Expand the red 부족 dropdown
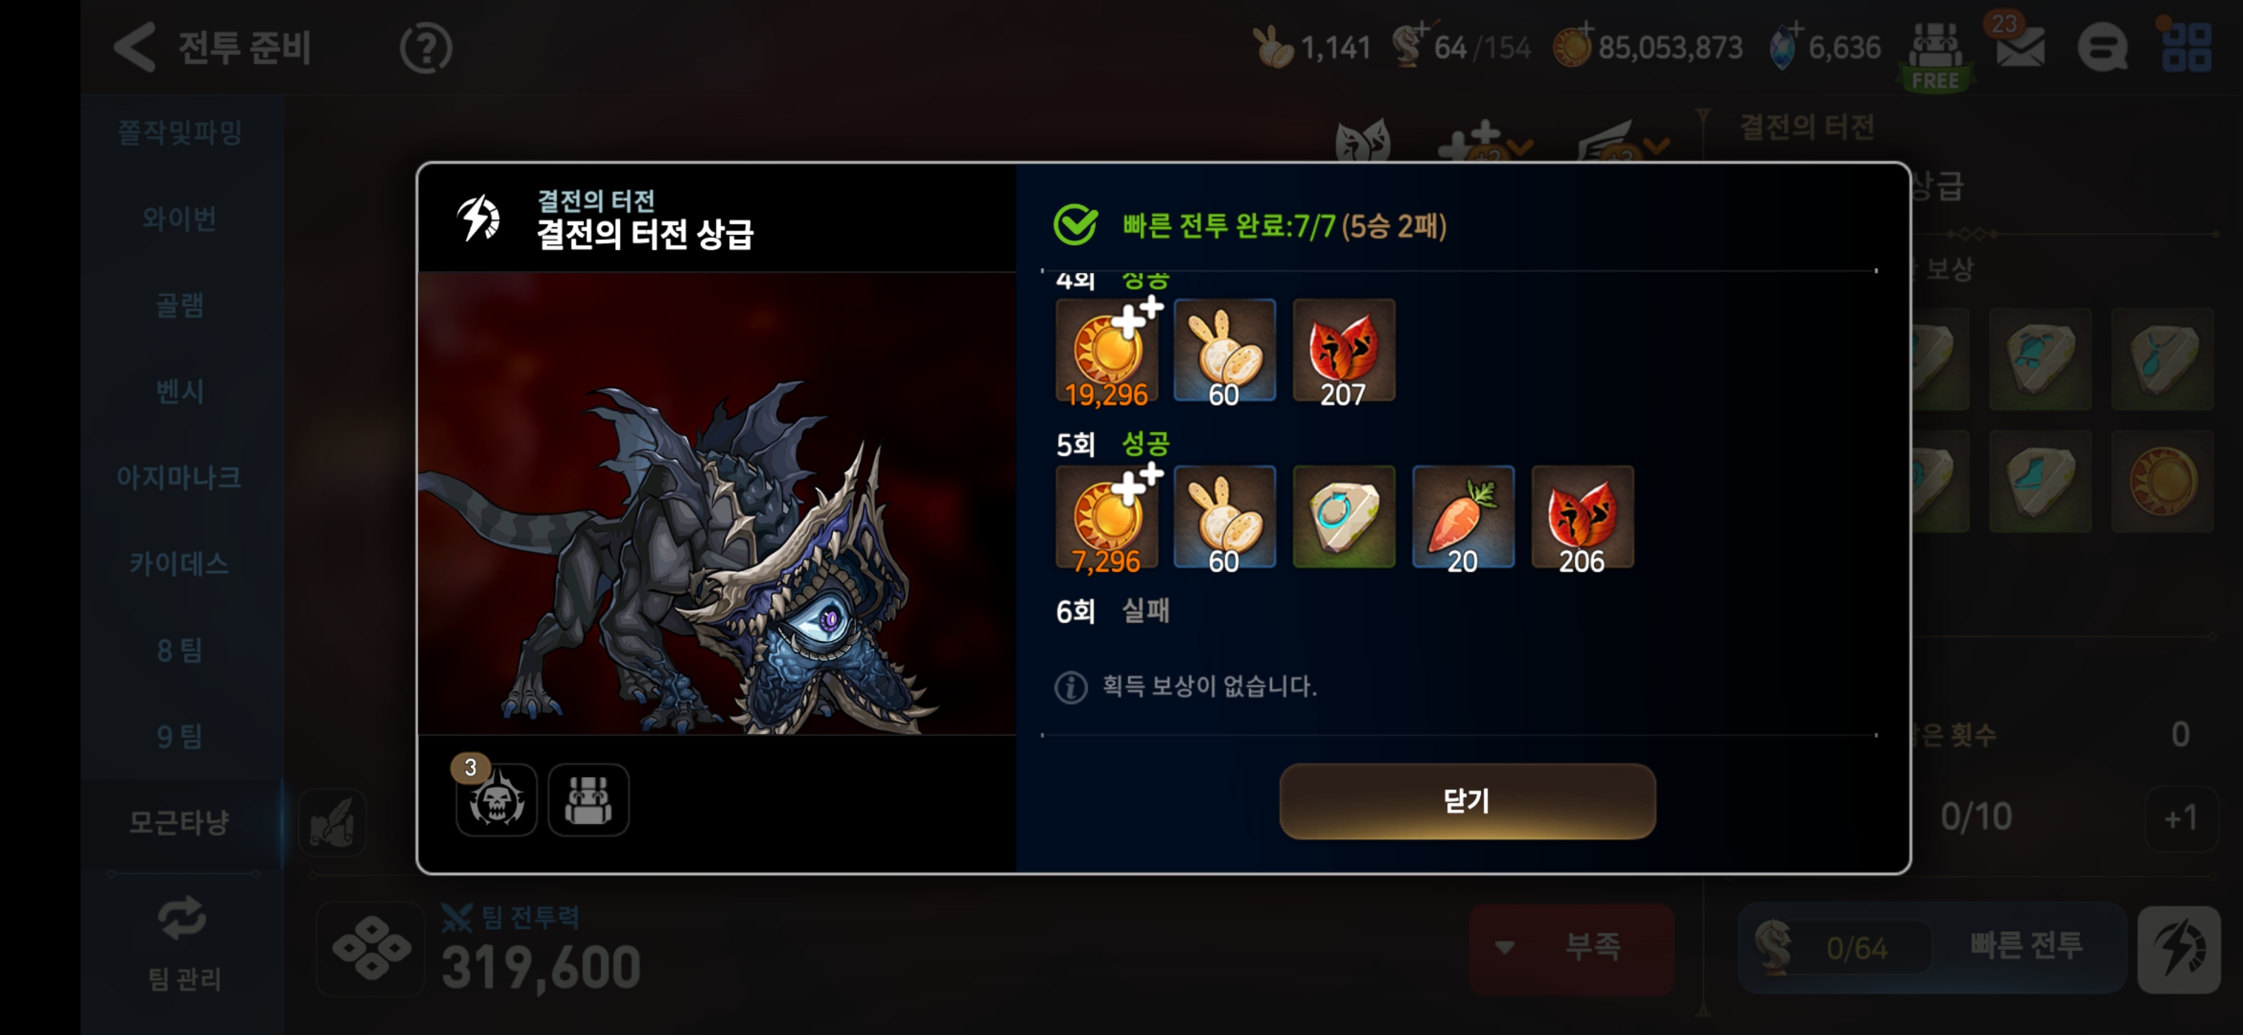Screen dimensions: 2243x1035 [1571, 947]
